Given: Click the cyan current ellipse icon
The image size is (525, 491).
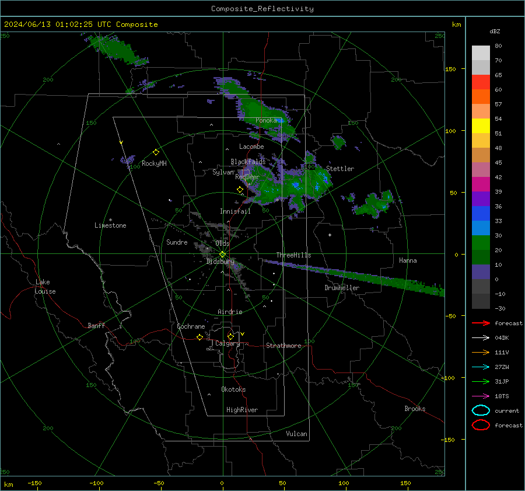Looking at the screenshot, I should click(481, 410).
